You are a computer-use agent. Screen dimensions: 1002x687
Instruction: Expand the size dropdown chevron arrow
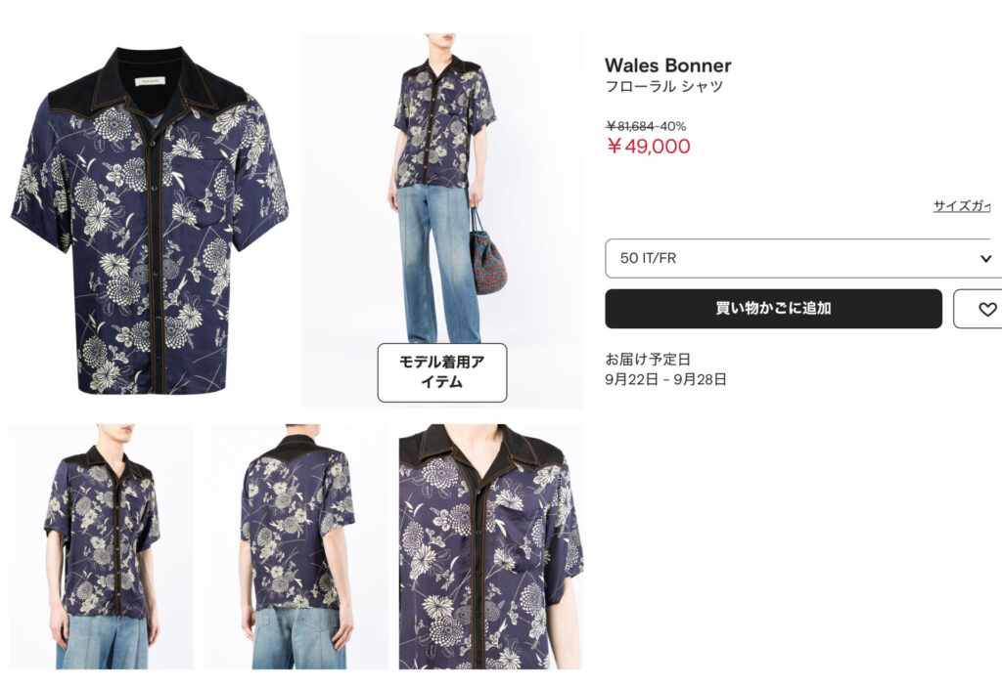click(985, 259)
